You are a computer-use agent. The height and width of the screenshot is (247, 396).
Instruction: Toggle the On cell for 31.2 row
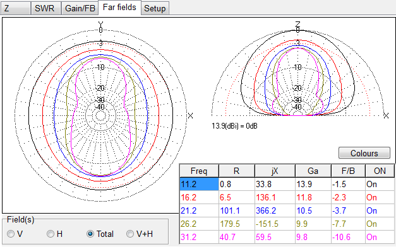pyautogui.click(x=380, y=237)
